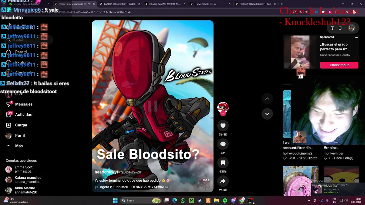Switch to LAKITTY TikTok browser tab
The width and height of the screenshot is (365, 205).
pos(120,4)
